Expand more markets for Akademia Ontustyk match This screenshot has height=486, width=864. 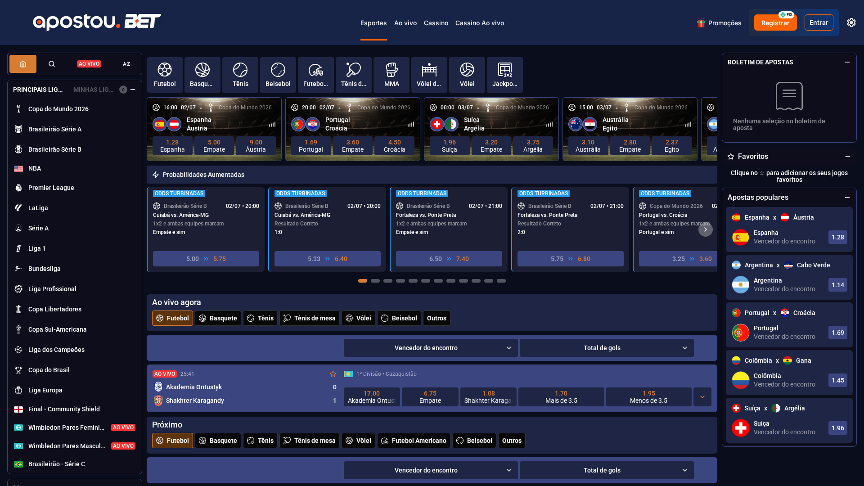(702, 397)
